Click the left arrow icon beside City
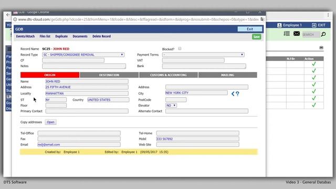The height and width of the screenshot is (189, 336). pyautogui.click(x=233, y=93)
